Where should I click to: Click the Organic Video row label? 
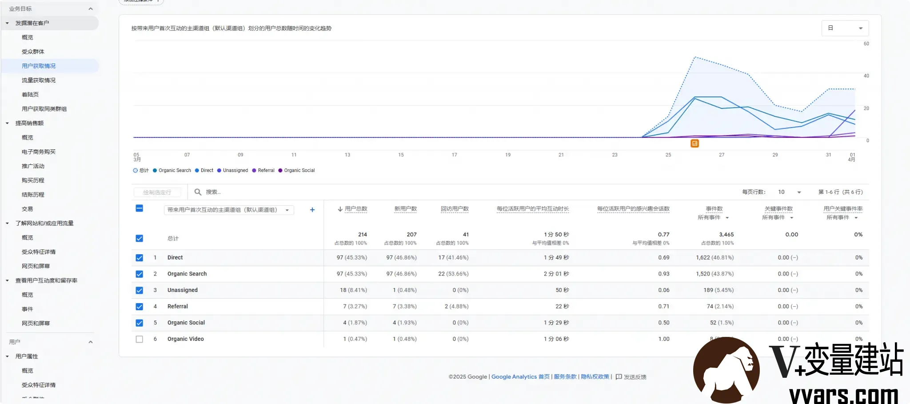point(186,339)
